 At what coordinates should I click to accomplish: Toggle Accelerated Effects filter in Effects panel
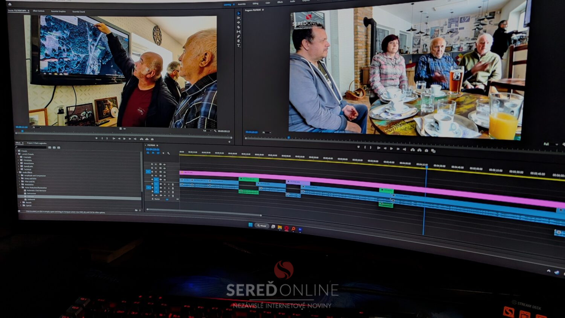point(50,148)
